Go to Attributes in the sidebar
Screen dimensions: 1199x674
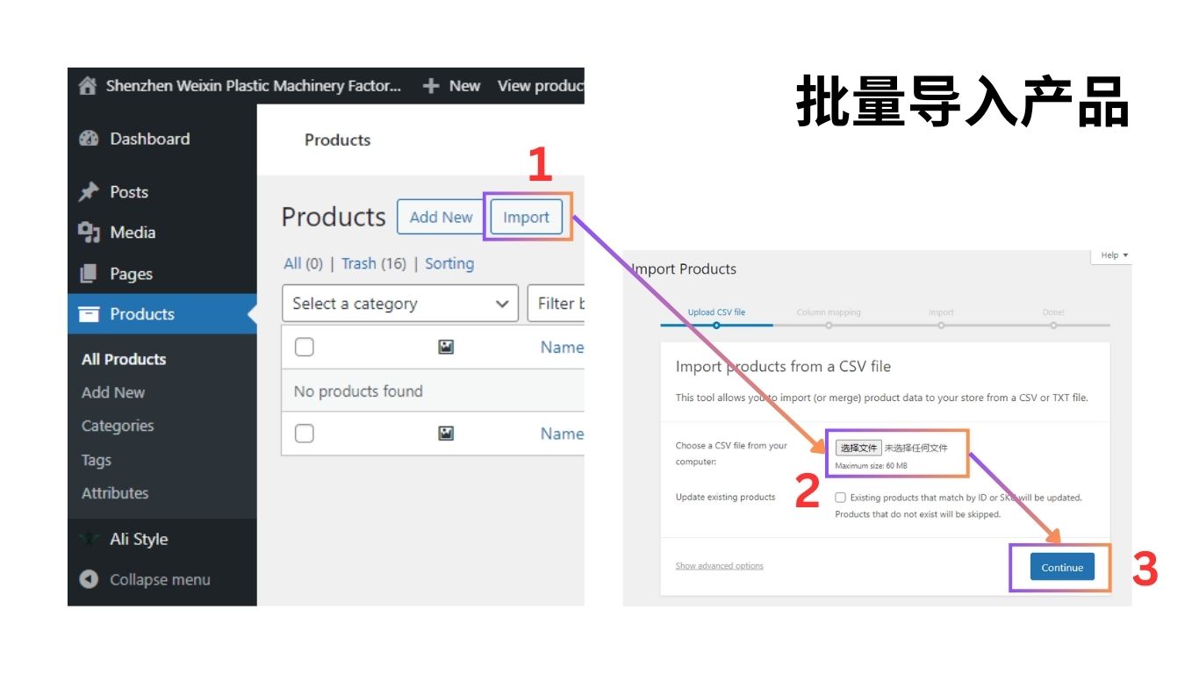pos(115,493)
